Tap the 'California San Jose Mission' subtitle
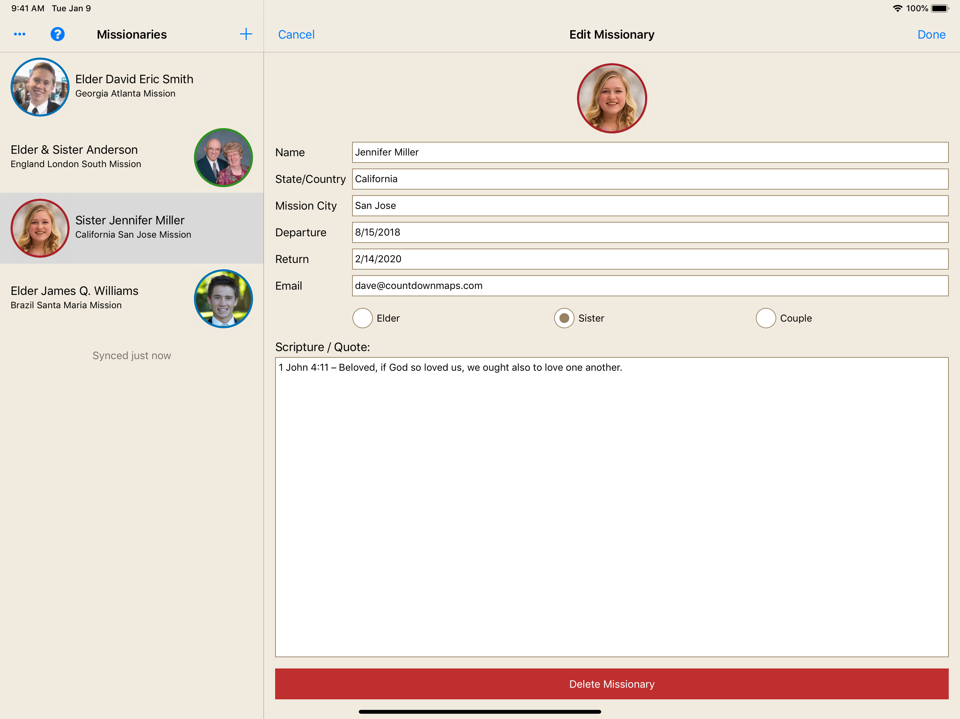 (133, 235)
